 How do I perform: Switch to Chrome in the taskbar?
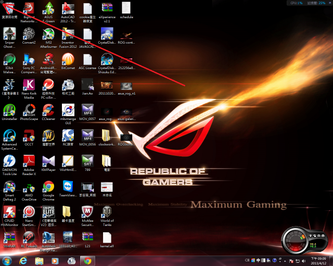(87, 261)
